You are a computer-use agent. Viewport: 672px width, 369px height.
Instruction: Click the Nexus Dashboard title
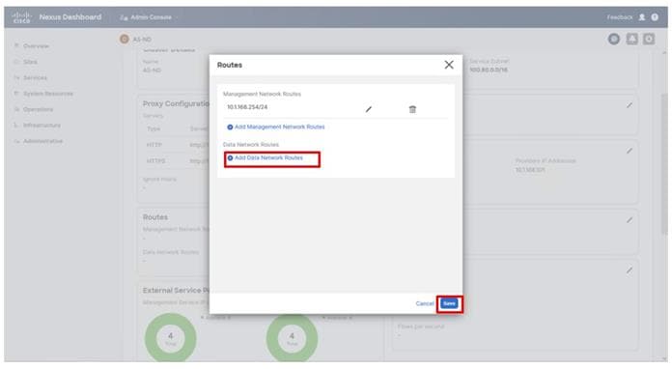(70, 17)
